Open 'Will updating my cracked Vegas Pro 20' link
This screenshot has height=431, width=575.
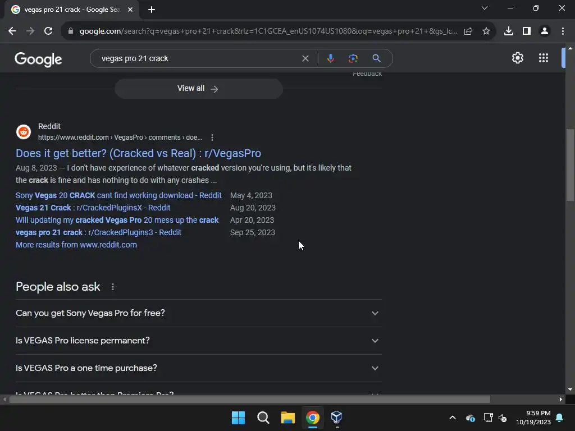[117, 220]
